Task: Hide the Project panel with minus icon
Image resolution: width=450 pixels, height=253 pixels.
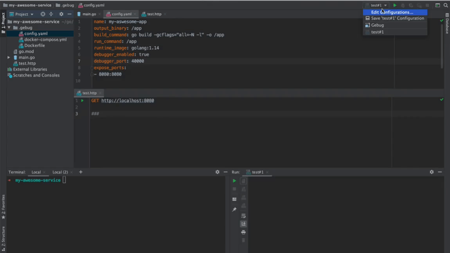Action: 69,14
